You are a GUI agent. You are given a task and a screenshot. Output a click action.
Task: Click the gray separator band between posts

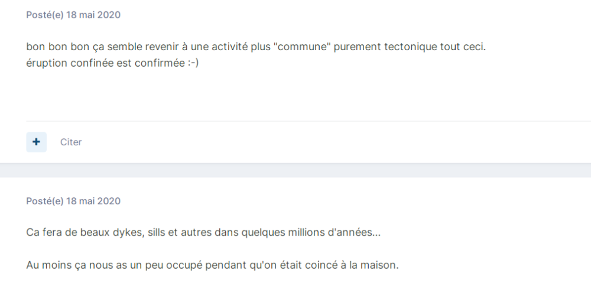coord(295,170)
